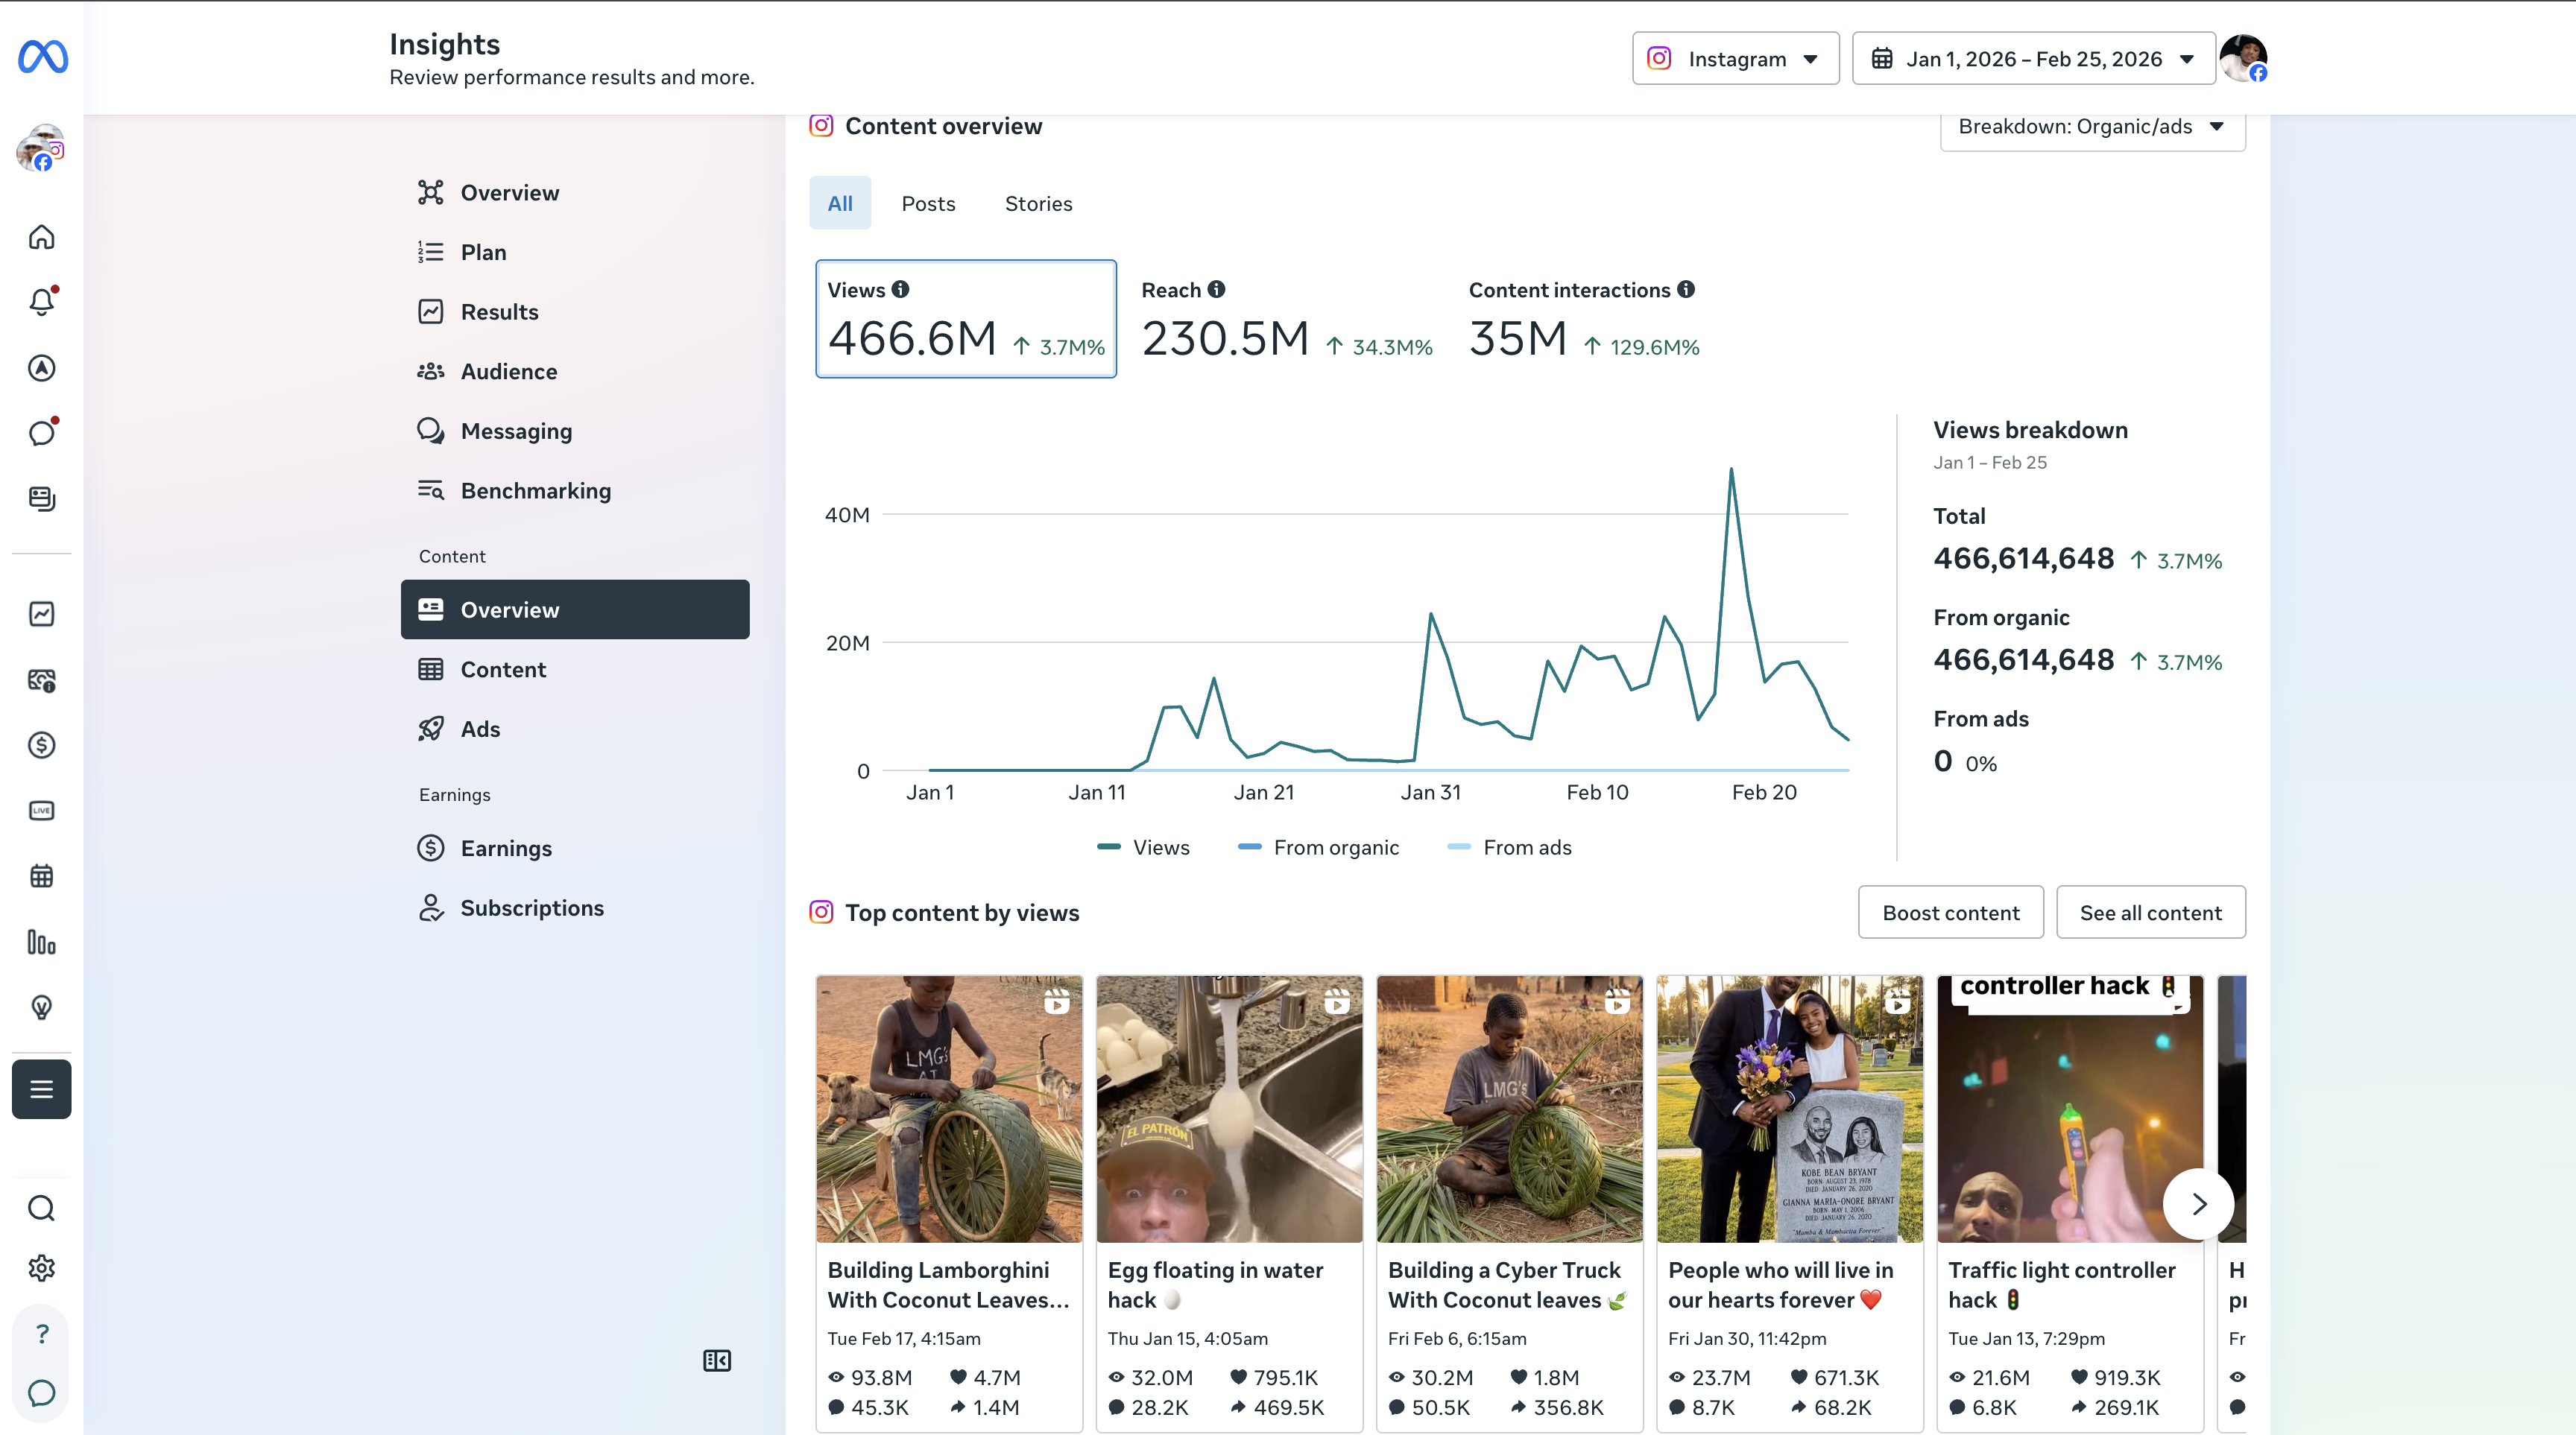Click the home icon in sidebar
Screen dimensions: 2576x1435
click(x=42, y=237)
